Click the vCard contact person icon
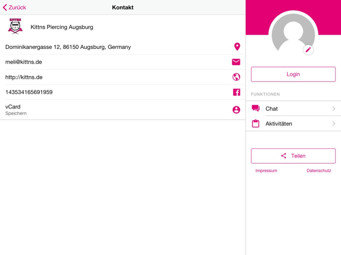Viewport: 341px width, 255px height. coord(236,110)
